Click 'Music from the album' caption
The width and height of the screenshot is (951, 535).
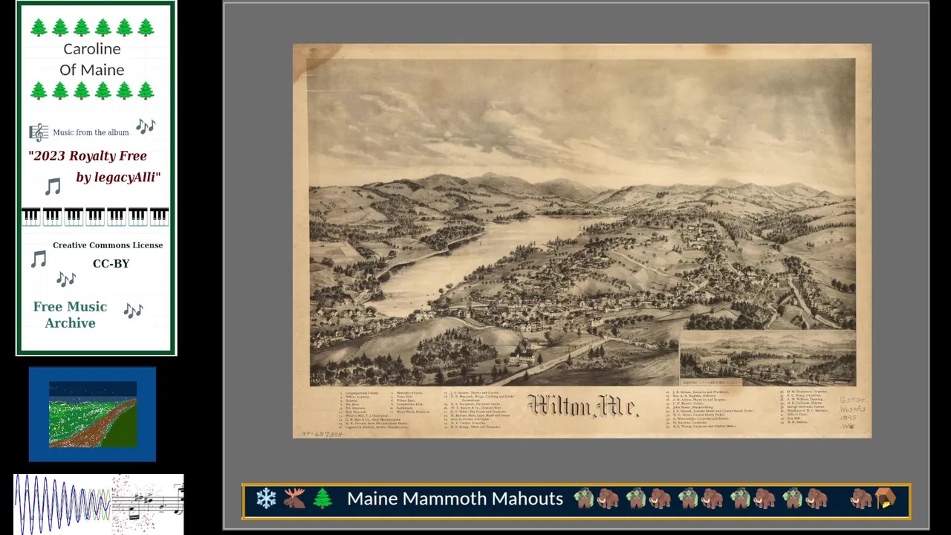pos(91,132)
